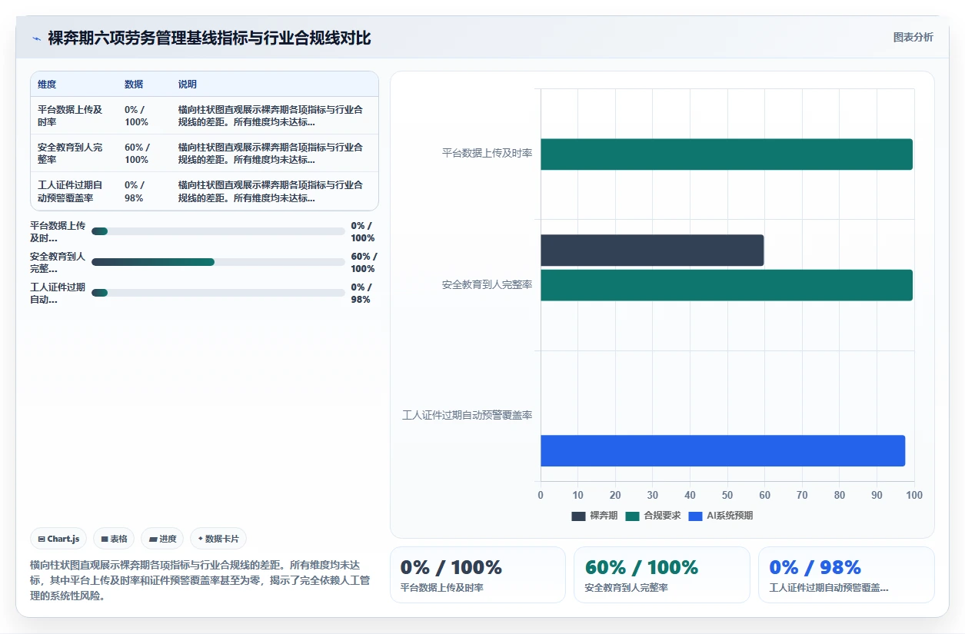Open the 0% / 100% data card
This screenshot has width=965, height=634.
pyautogui.click(x=478, y=575)
